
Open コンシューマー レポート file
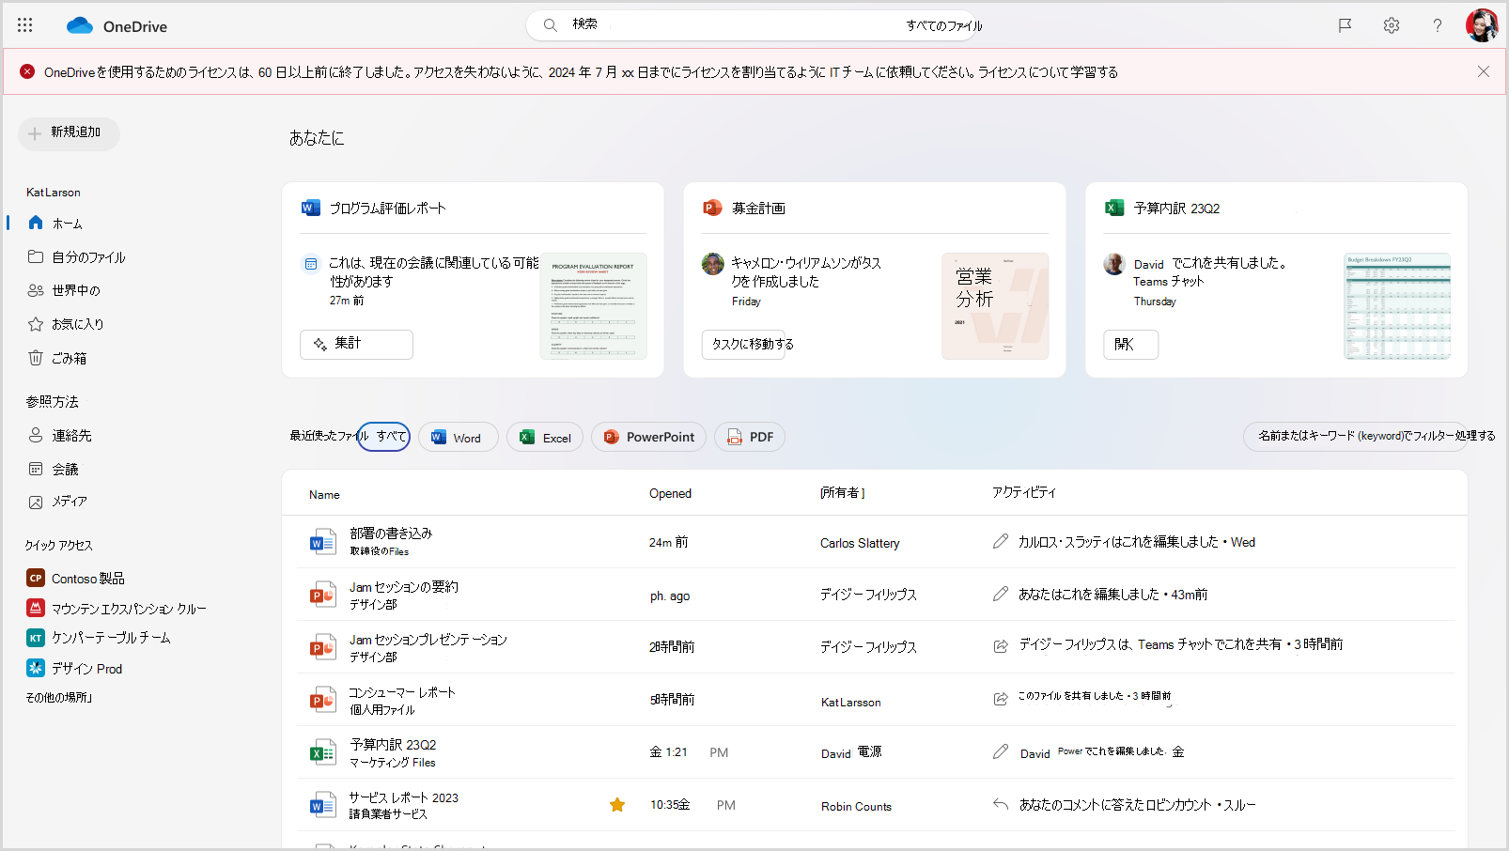(402, 692)
